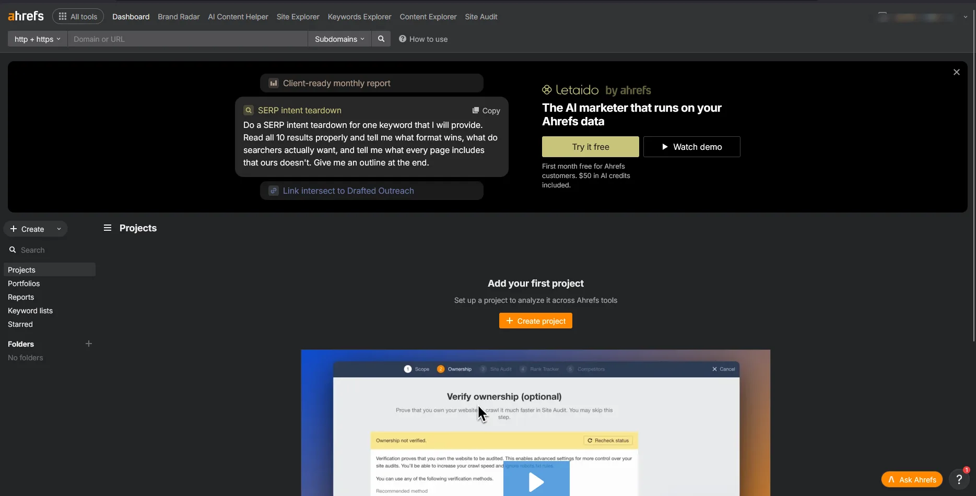
Task: Close the Letaido promo banner
Action: click(957, 72)
